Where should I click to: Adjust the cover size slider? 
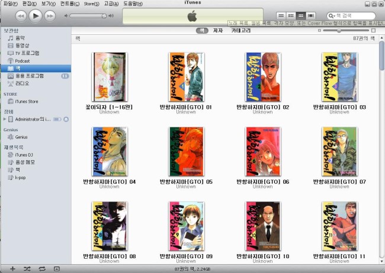point(339,31)
